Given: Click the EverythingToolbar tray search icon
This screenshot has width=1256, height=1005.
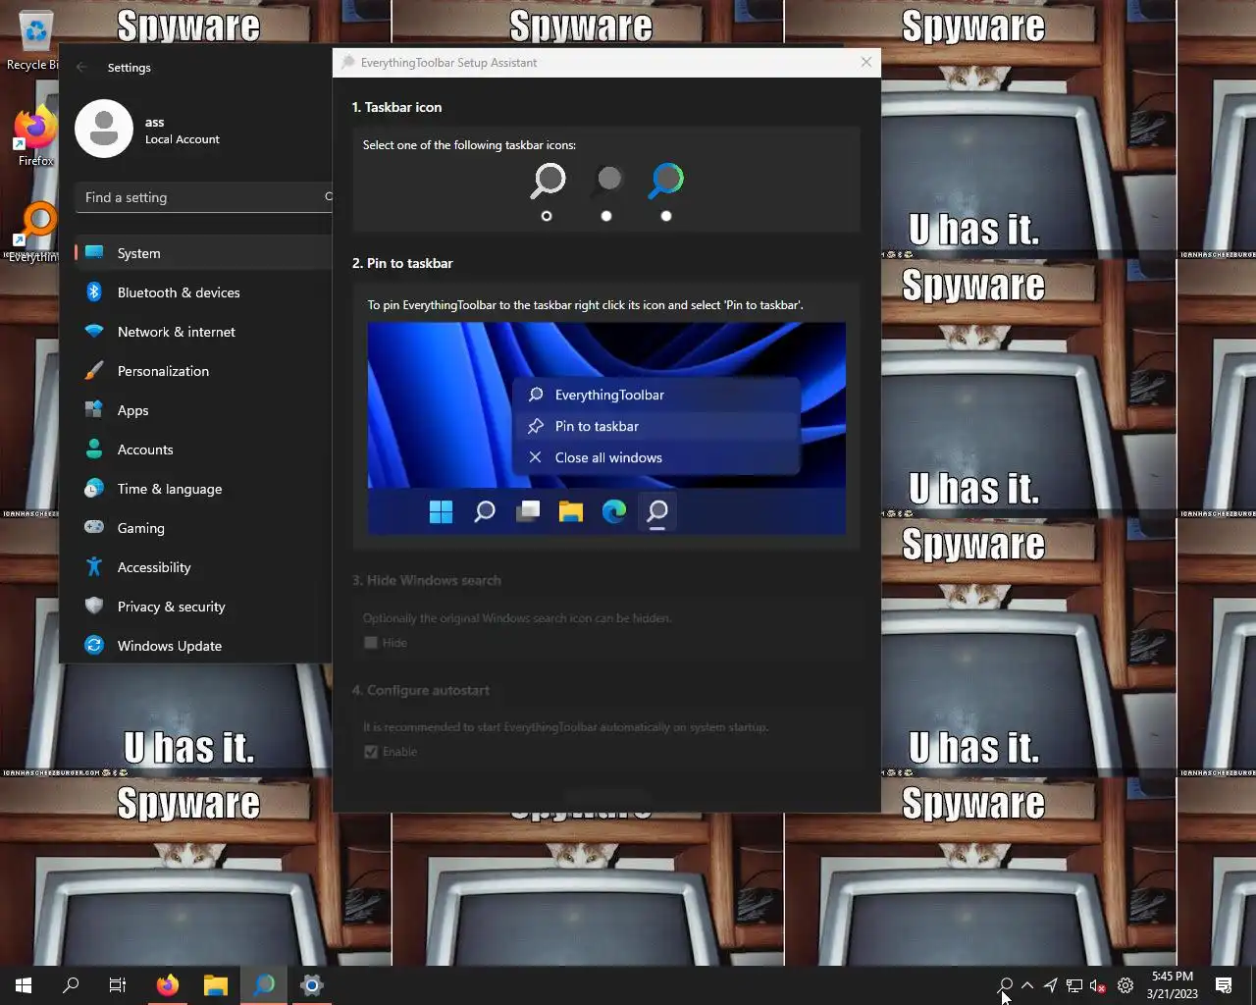Looking at the screenshot, I should coord(1005,985).
